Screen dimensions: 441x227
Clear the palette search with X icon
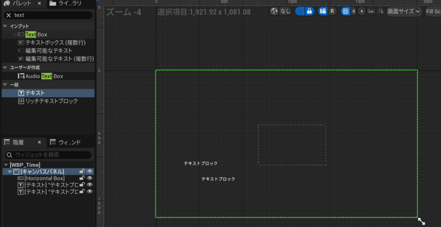point(8,15)
